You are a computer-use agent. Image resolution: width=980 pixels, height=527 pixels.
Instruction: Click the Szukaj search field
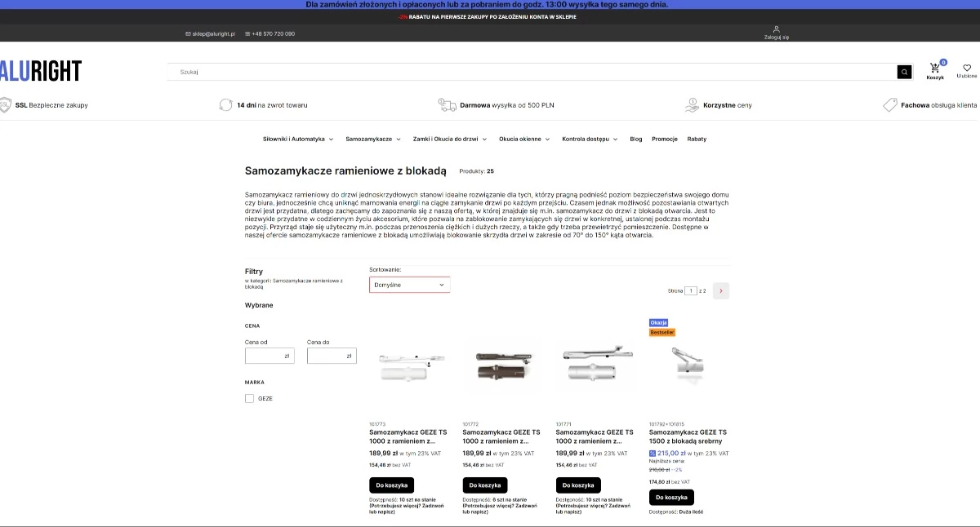tap(532, 72)
